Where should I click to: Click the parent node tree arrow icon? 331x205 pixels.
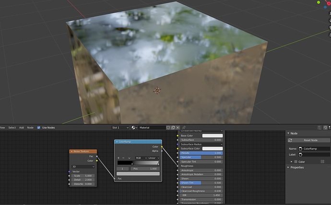pyautogui.click(x=319, y=127)
